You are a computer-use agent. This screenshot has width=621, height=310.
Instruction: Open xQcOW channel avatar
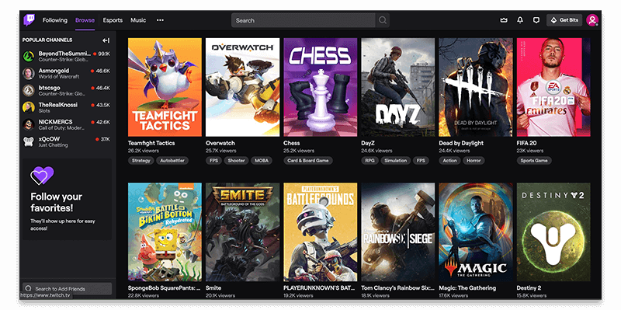click(28, 141)
